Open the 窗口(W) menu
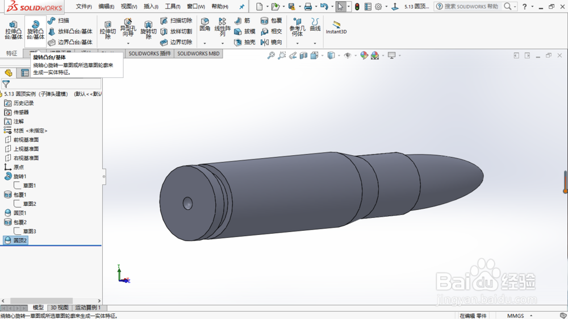This screenshot has height=319, width=568. [x=196, y=6]
